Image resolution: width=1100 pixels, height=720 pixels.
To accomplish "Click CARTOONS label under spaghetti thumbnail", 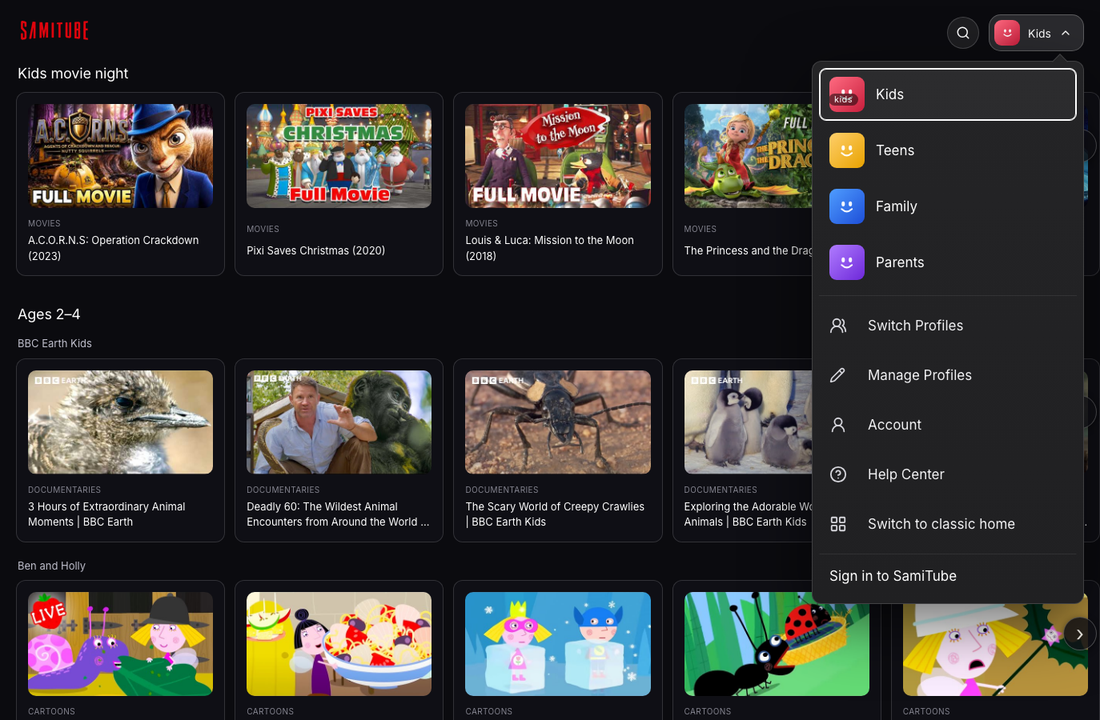I will point(270,712).
